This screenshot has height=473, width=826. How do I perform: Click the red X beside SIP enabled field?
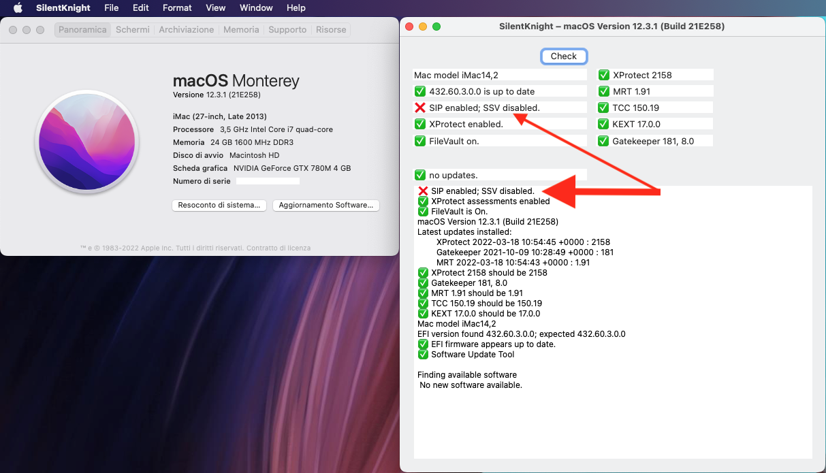click(420, 108)
